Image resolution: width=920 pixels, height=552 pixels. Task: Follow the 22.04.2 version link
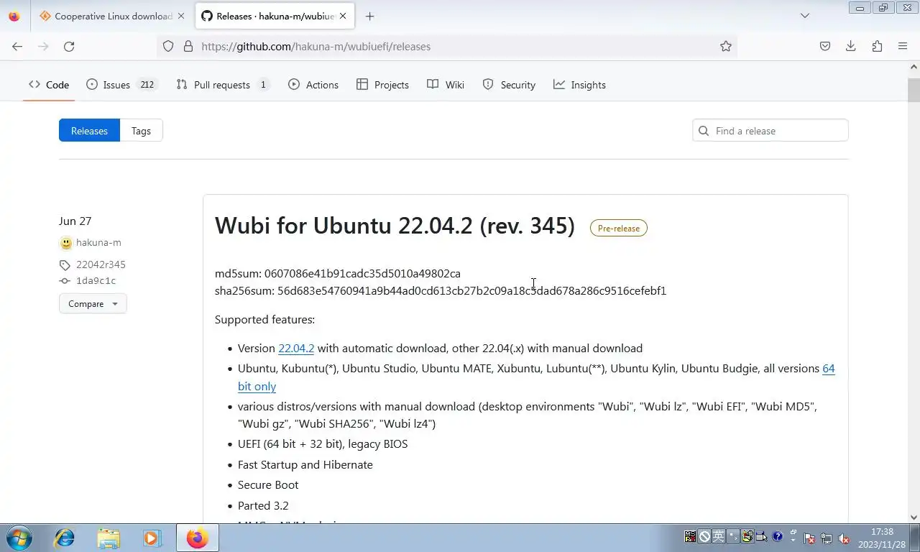click(x=296, y=348)
